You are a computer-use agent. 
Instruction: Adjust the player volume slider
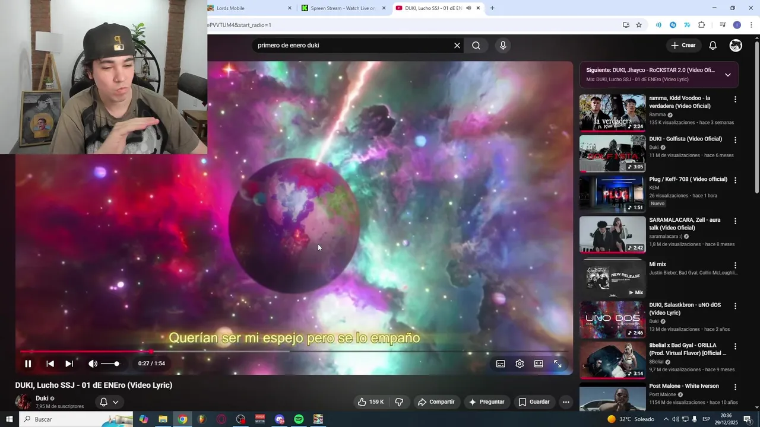coord(110,364)
